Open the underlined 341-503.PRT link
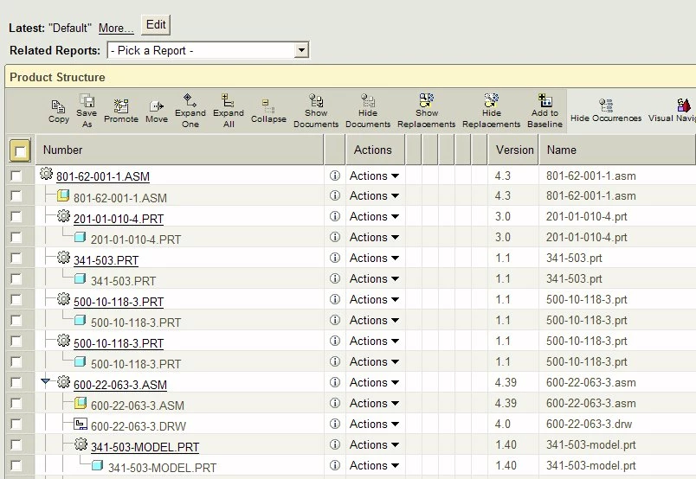Viewport: 696px width, 479px height. tap(106, 260)
